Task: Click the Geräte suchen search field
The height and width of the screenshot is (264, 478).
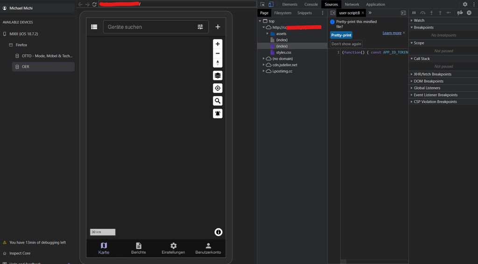Action: pos(149,27)
